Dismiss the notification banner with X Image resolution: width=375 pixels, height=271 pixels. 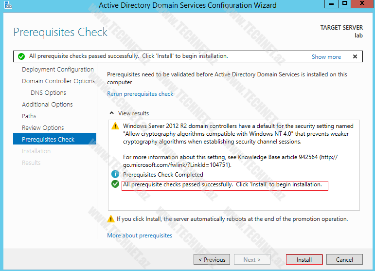[x=355, y=56]
